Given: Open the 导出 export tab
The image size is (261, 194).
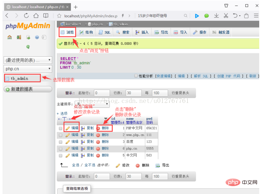Looking at the screenshot, I should pyautogui.click(x=161, y=32).
